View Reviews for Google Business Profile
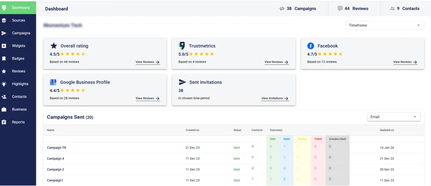This screenshot has width=431, height=186. [x=148, y=98]
